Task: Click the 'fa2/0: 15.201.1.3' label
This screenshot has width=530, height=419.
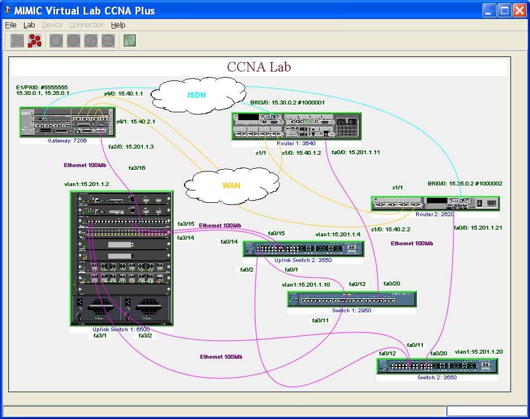Action: 131,146
